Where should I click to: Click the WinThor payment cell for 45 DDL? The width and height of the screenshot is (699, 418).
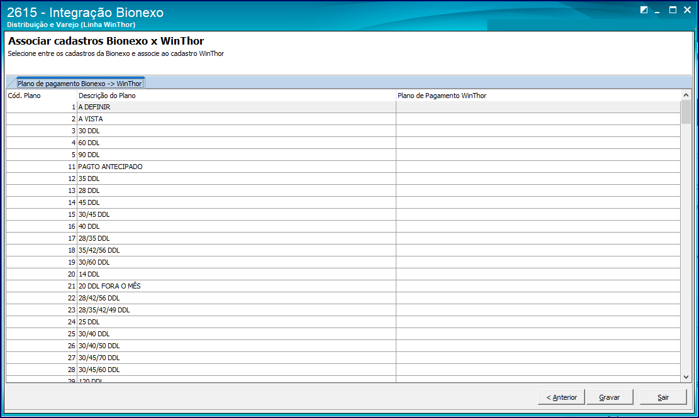coord(538,202)
